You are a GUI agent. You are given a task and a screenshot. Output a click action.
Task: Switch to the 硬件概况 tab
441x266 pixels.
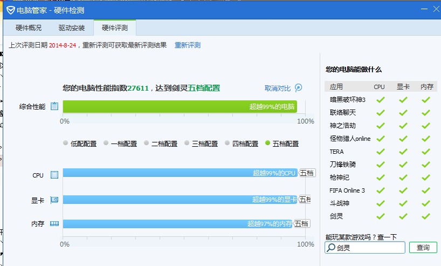(x=29, y=28)
